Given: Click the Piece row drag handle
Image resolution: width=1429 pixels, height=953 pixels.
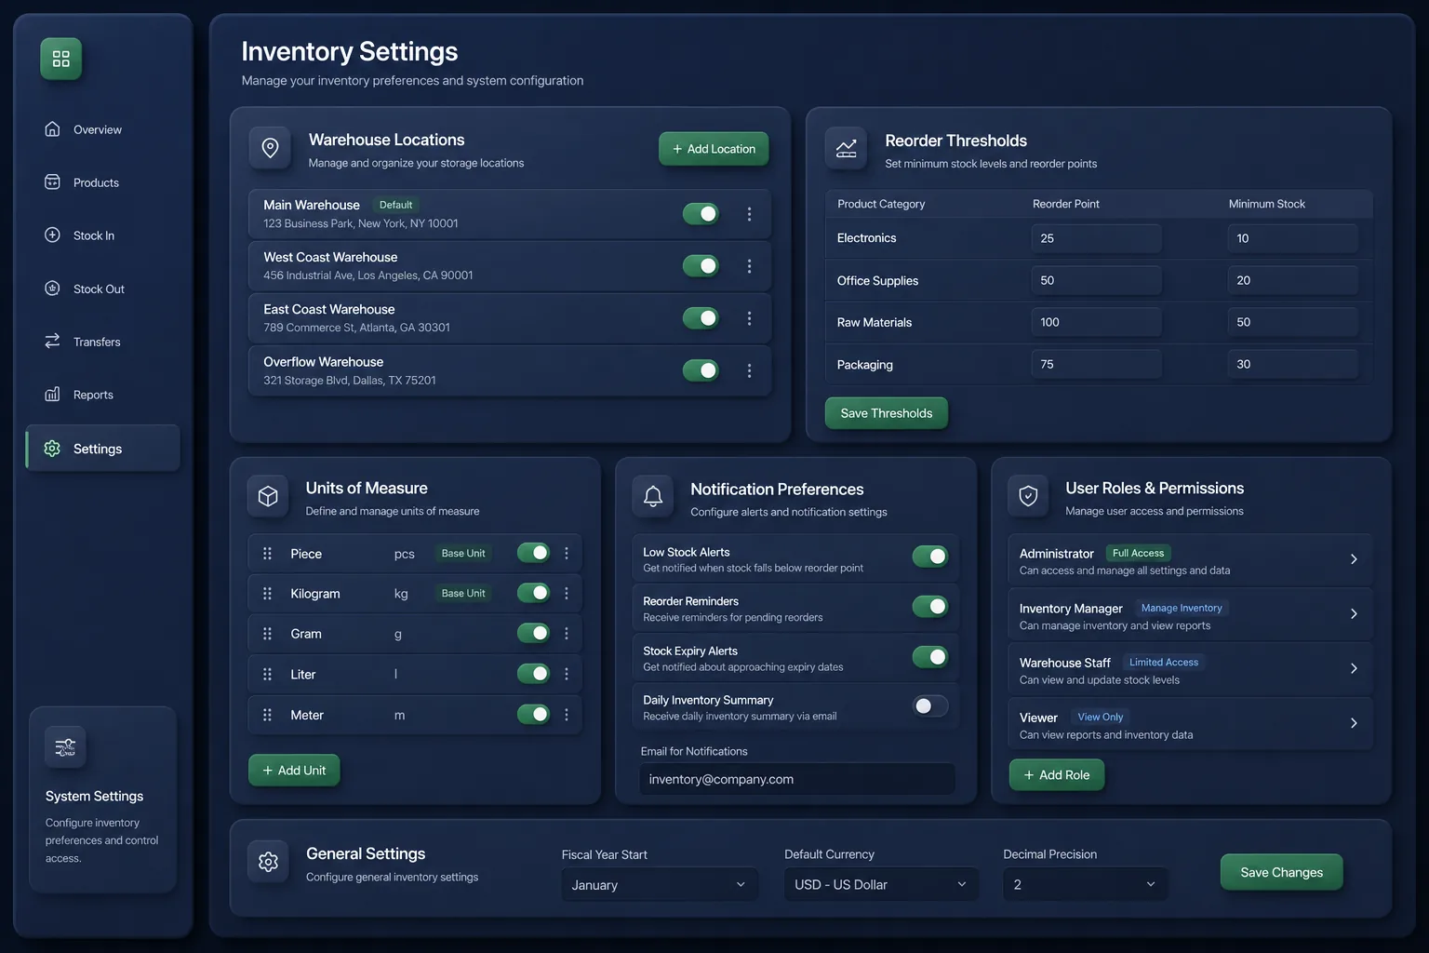Looking at the screenshot, I should 267,554.
